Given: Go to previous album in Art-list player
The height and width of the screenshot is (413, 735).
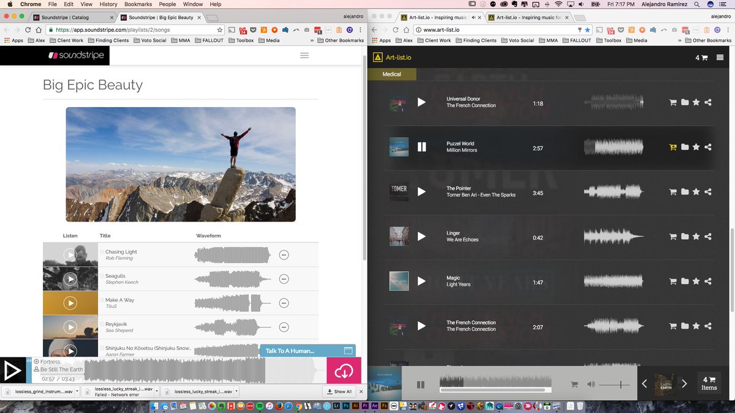Looking at the screenshot, I should 644,384.
